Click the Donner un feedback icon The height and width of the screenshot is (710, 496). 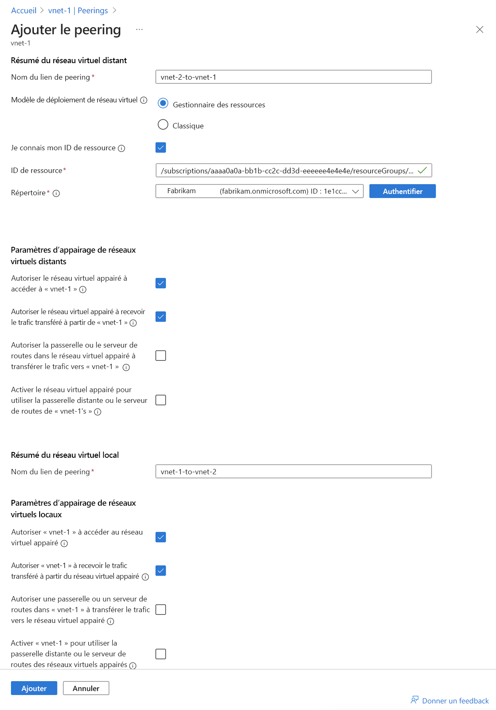click(x=414, y=700)
